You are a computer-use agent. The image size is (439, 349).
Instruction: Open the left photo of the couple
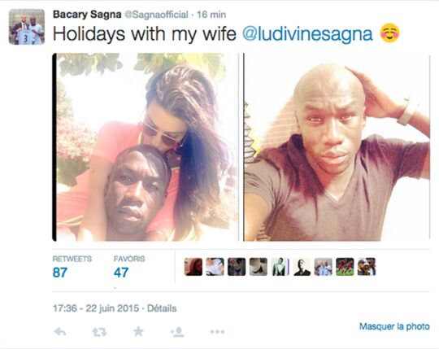(146, 147)
